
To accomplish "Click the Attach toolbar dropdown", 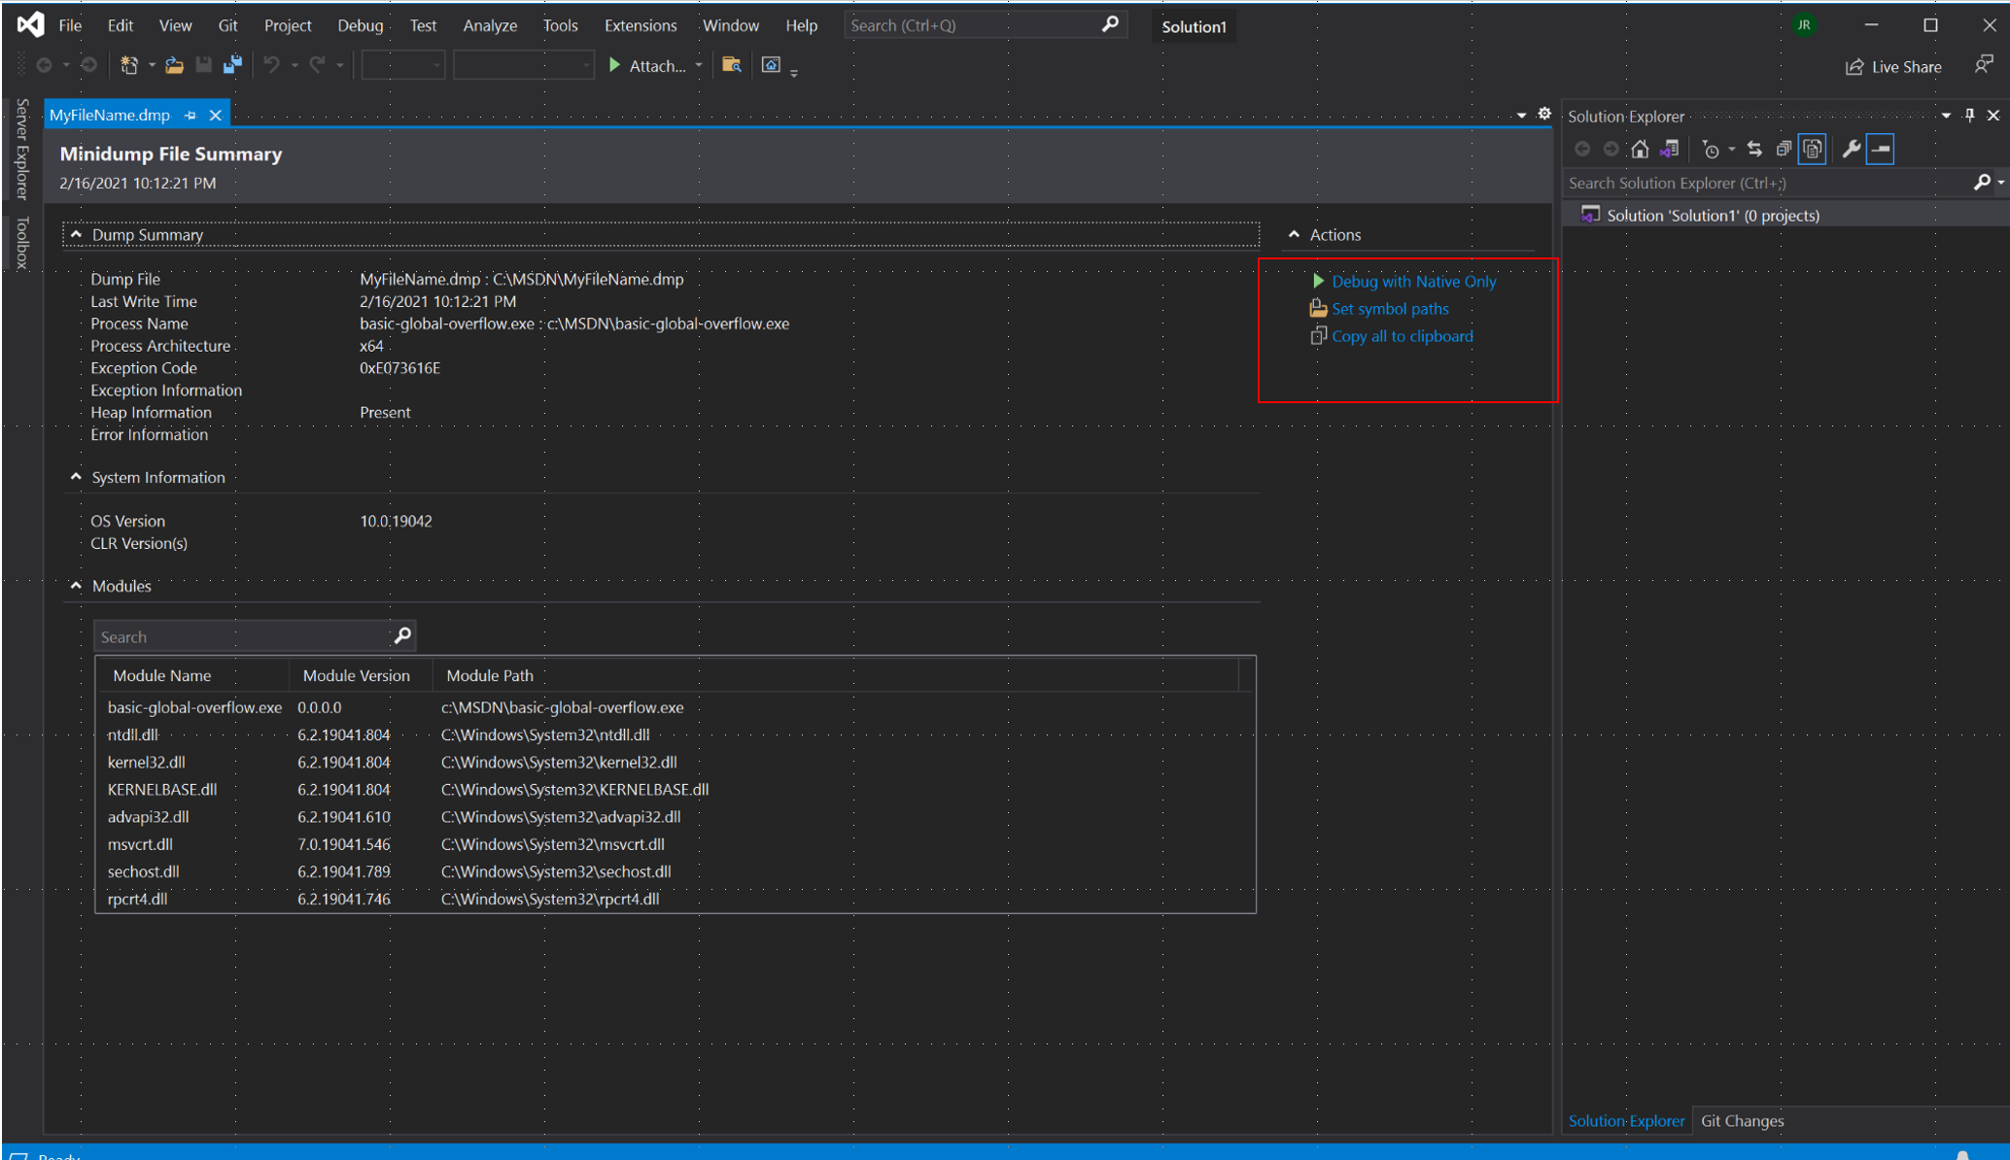I will coord(699,65).
